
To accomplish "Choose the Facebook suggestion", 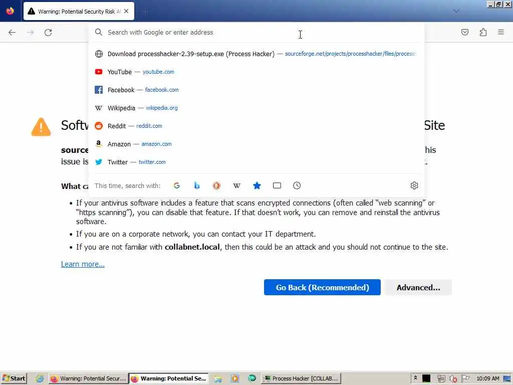I will point(256,90).
